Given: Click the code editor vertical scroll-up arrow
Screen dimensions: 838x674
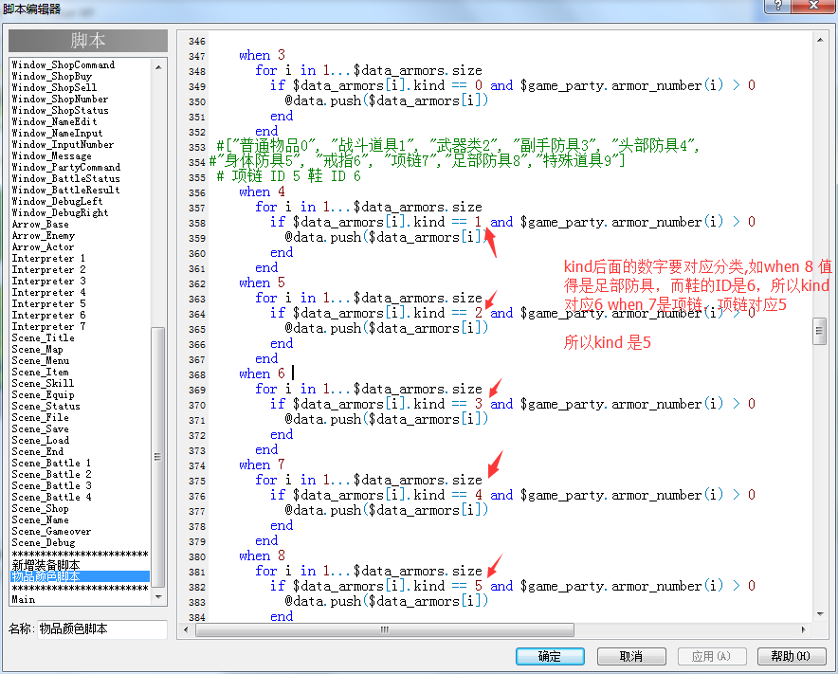Looking at the screenshot, I should 820,40.
